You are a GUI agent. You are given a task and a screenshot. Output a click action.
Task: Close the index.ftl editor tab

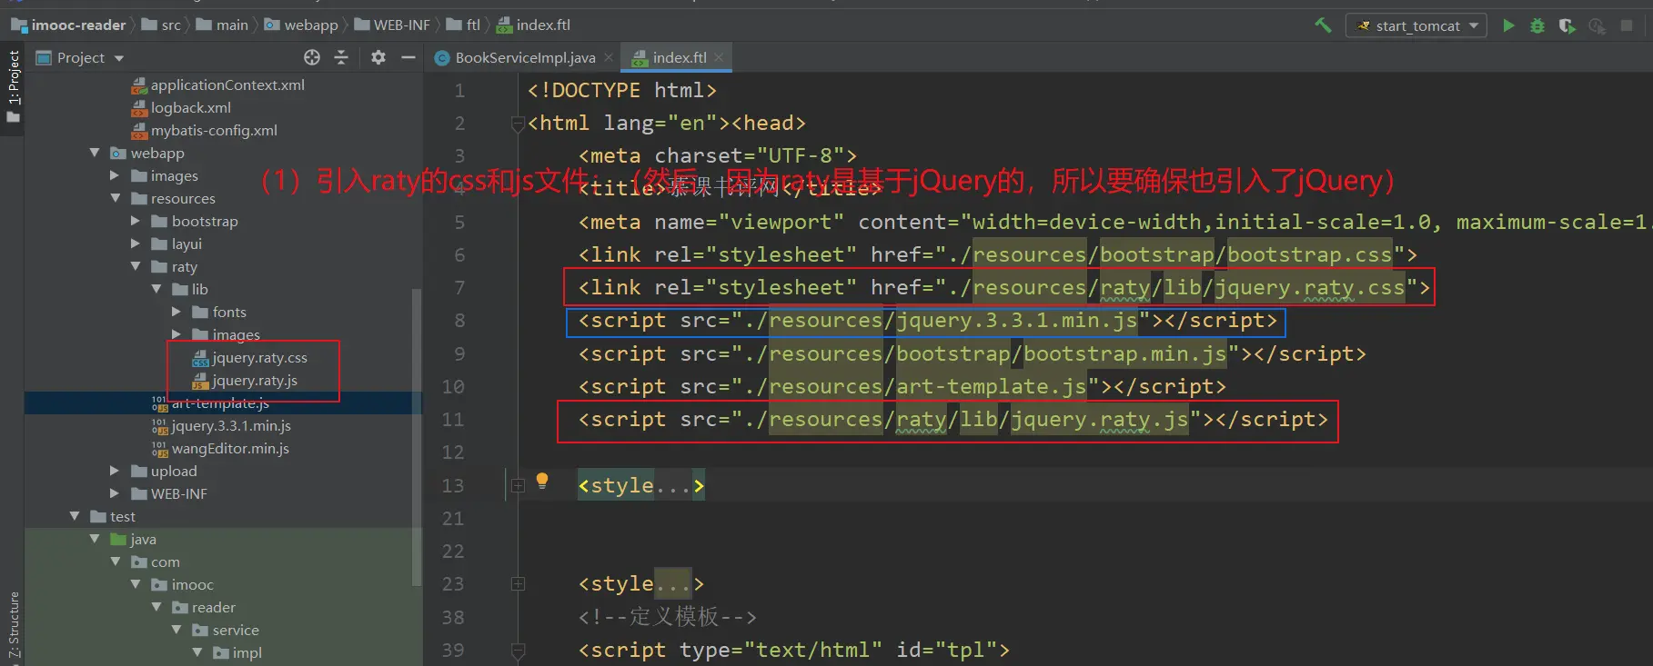719,57
